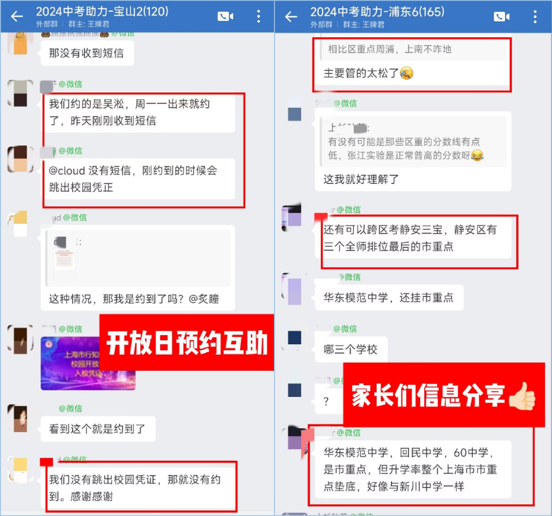The height and width of the screenshot is (516, 552).
Task: Tap the 我们没有跳出校园凭证 message bubble
Action: pyautogui.click(x=139, y=487)
